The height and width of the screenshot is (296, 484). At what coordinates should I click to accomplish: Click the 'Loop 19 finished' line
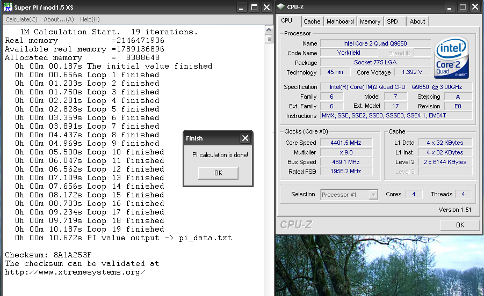90,229
